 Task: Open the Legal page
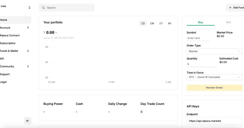pos(3,82)
